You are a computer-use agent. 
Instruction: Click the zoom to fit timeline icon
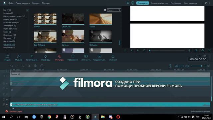tap(180, 66)
